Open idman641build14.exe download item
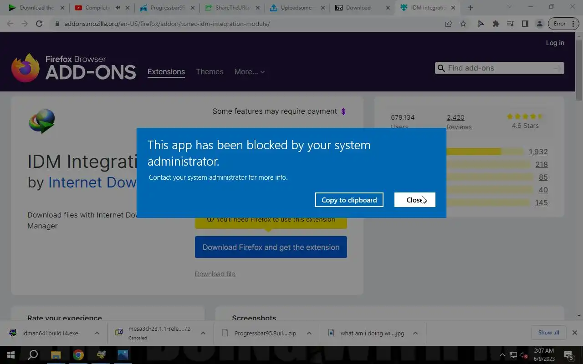 click(x=50, y=333)
